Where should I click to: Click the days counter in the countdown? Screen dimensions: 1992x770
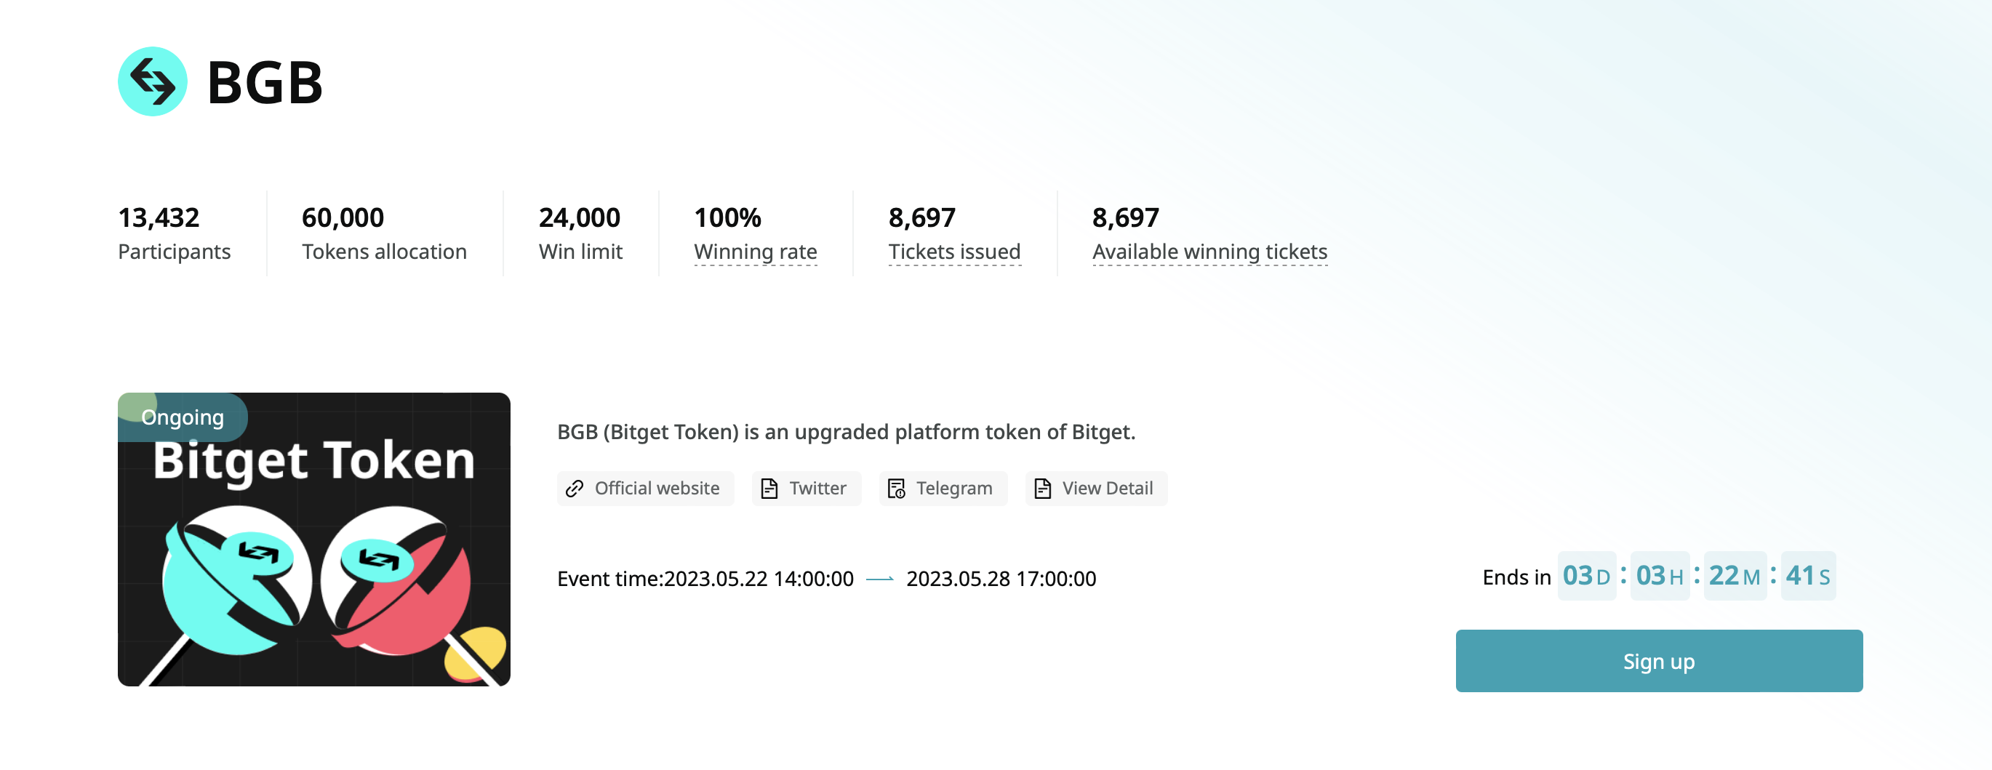point(1587,575)
